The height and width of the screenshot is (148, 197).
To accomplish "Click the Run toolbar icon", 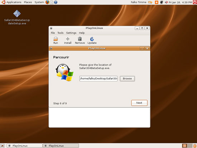I will pos(56,39).
